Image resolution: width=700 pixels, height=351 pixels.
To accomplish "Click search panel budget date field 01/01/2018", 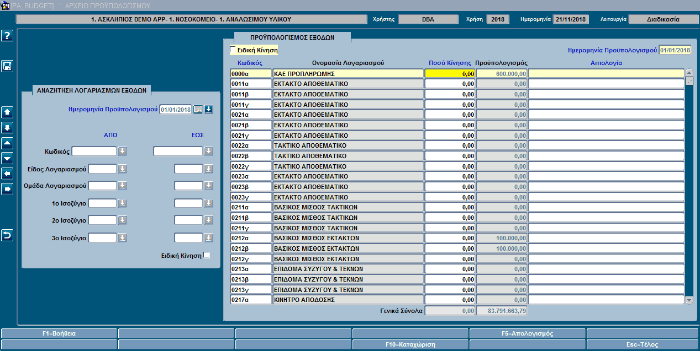I will coord(176,109).
